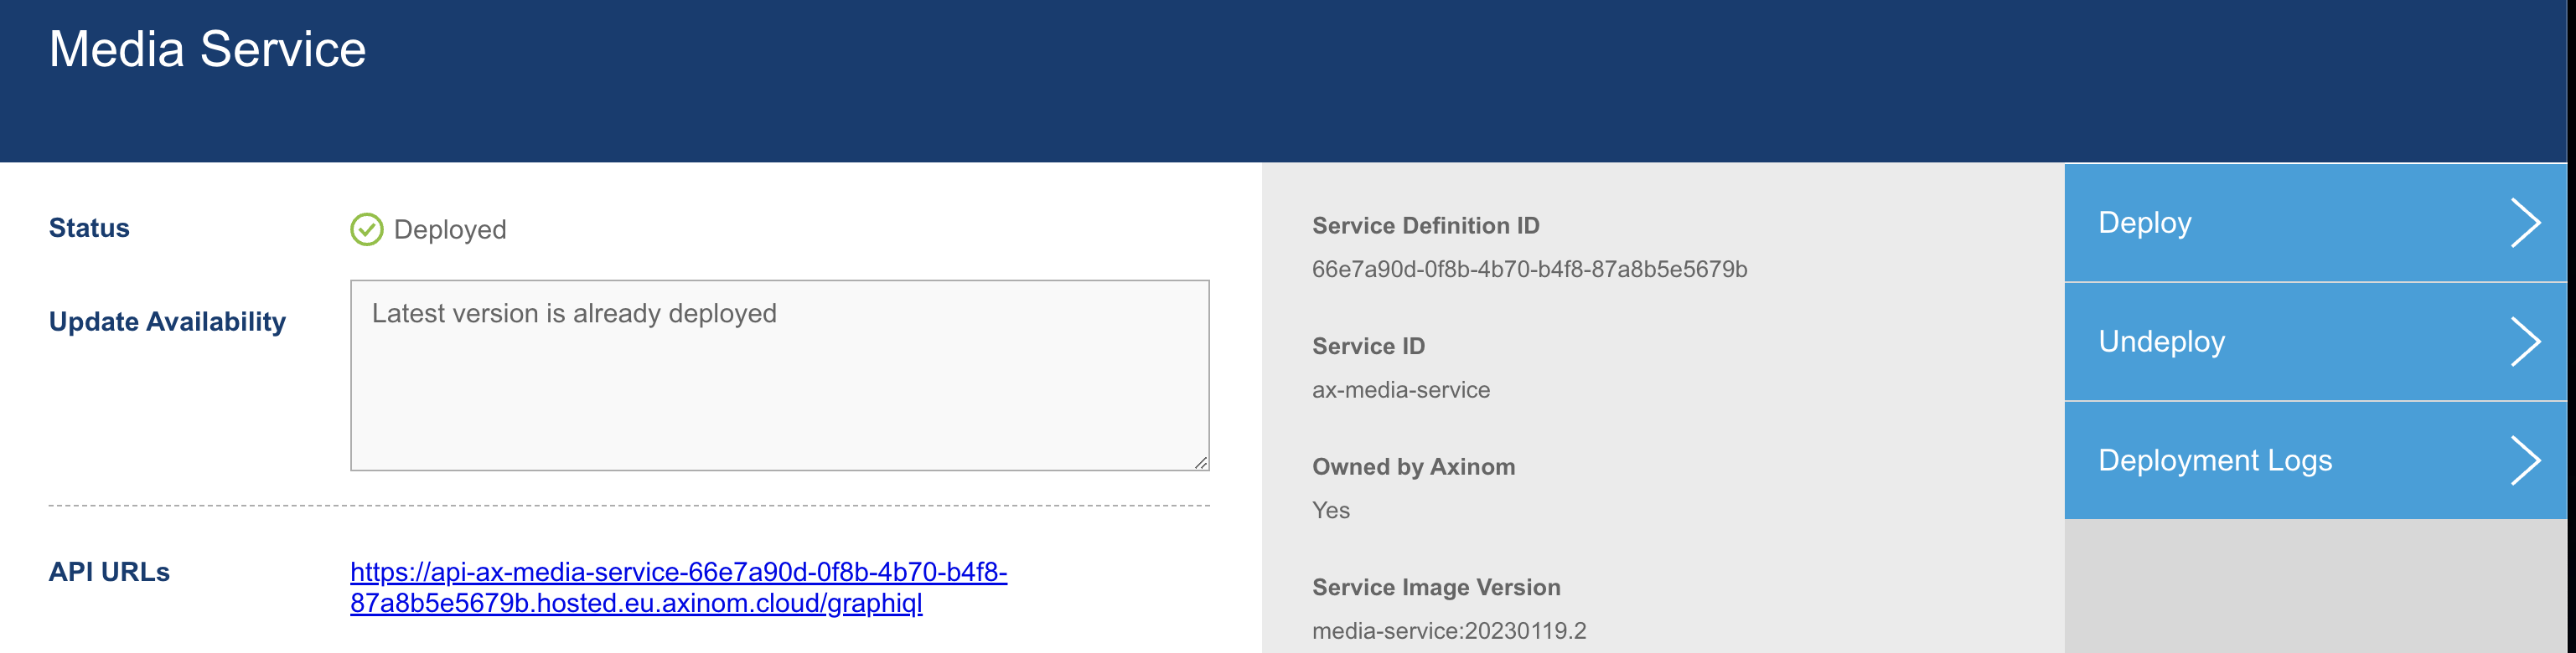Open the graphiql API URL link
2576x653 pixels.
pyautogui.click(x=678, y=587)
